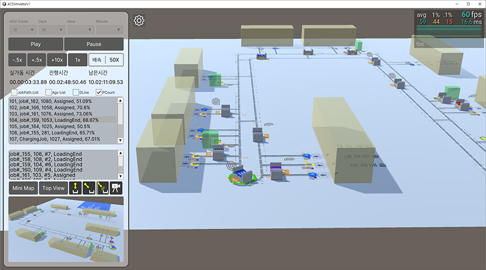Image resolution: width=486 pixels, height=270 pixels.
Task: Expand the Minute dropdown
Action: pos(109,29)
